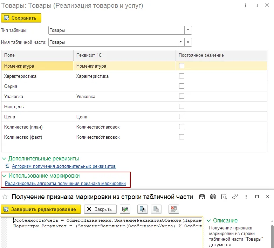Clear the Имя табличной части field with X
This screenshot has height=248, width=274.
188,42
